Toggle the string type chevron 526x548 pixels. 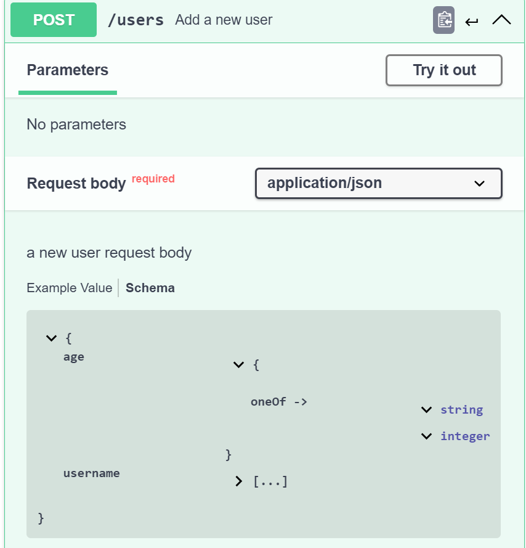[x=426, y=409]
